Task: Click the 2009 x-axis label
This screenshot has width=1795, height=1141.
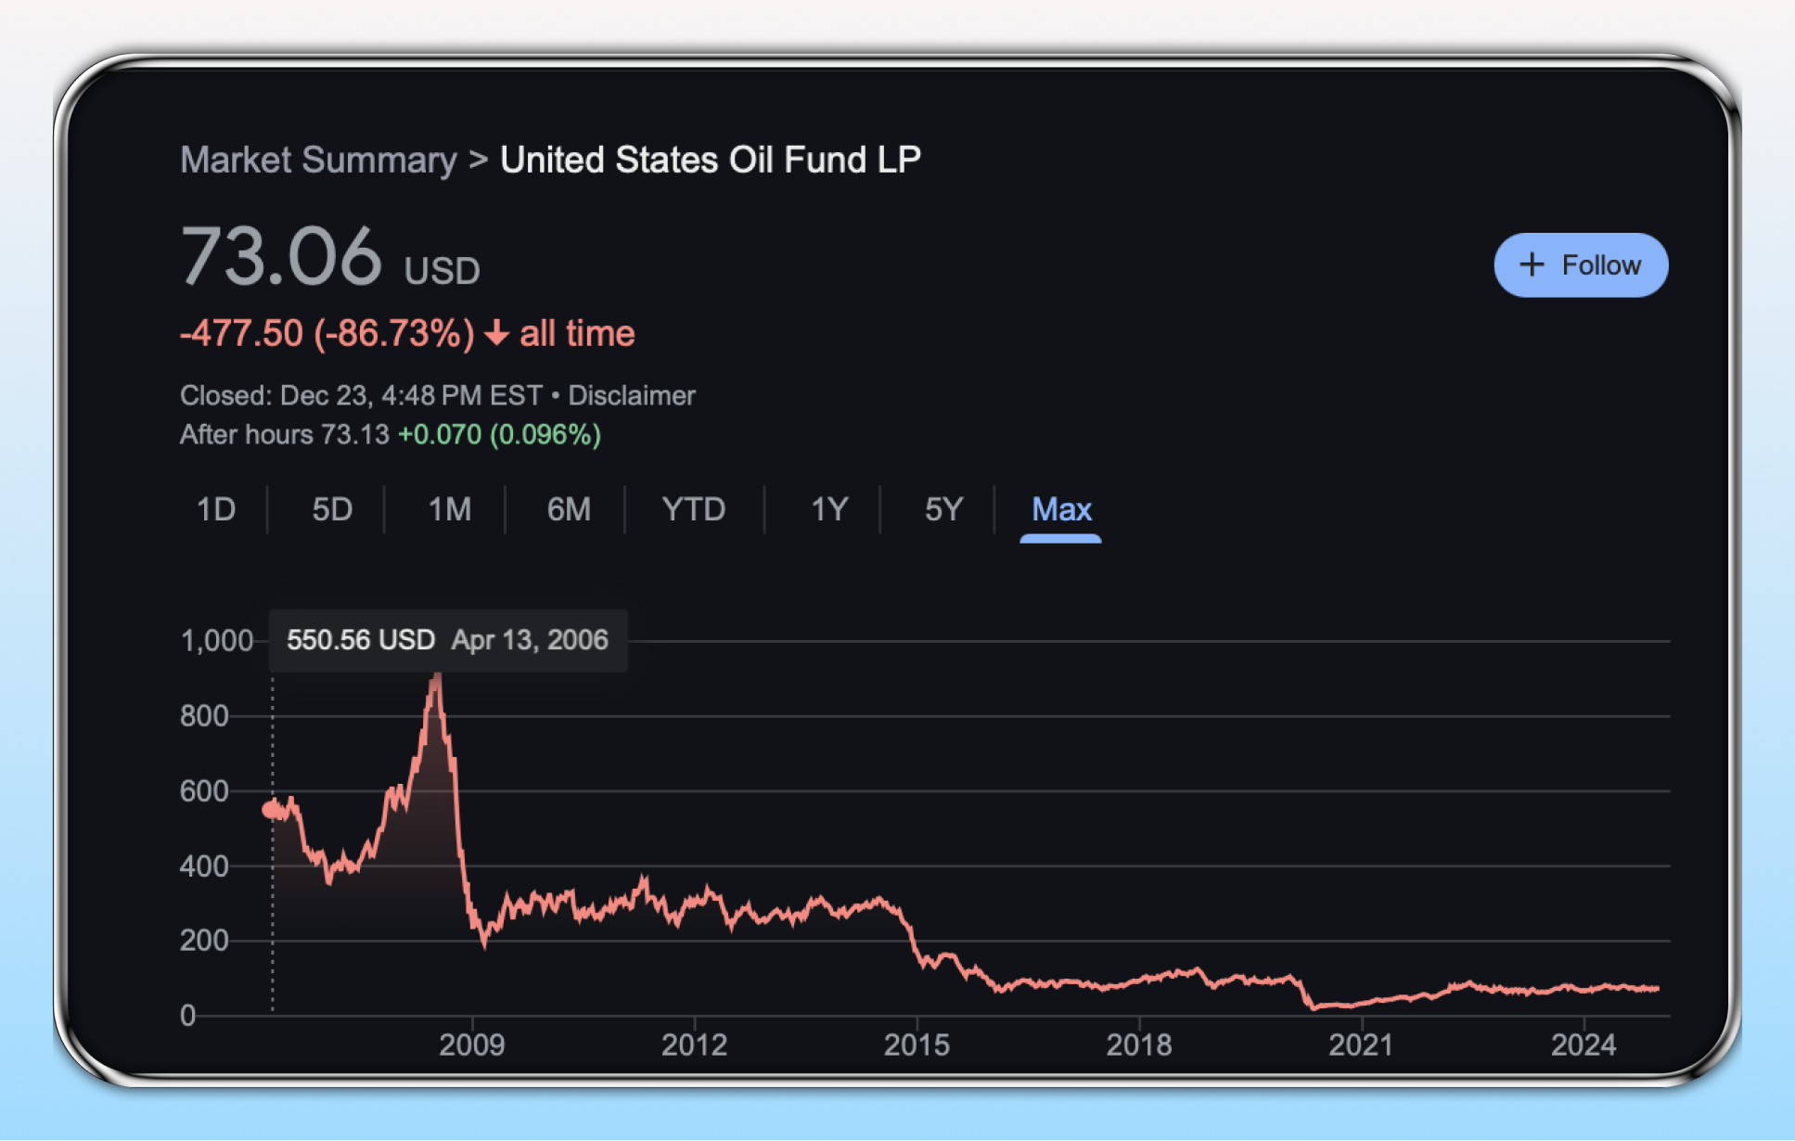Action: [472, 1045]
